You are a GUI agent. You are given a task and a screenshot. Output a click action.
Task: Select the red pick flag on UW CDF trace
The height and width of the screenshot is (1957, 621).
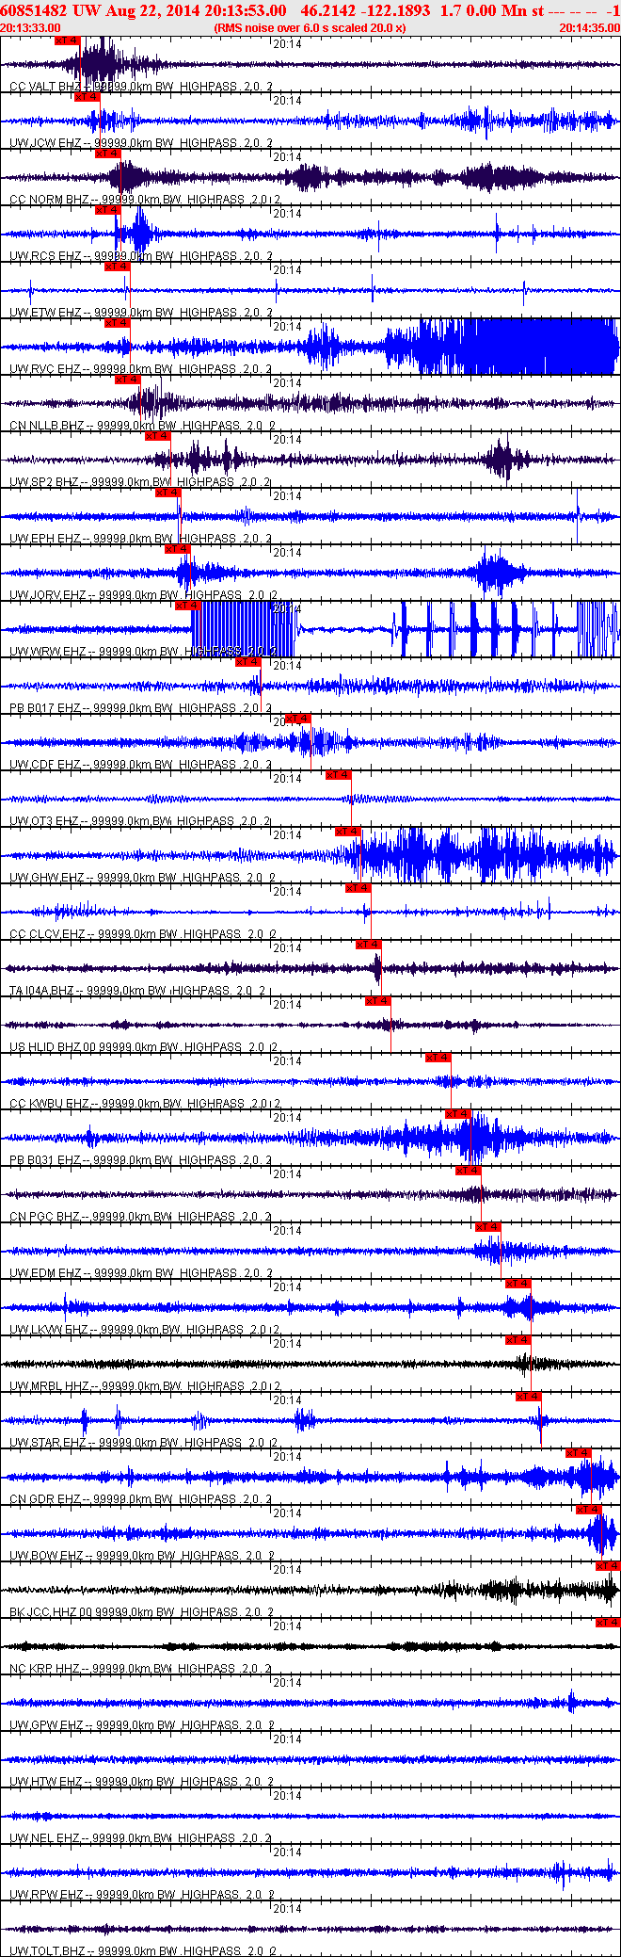298,719
